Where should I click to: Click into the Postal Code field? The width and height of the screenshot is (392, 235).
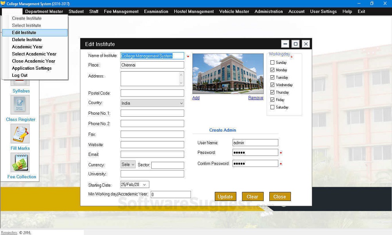152,93
